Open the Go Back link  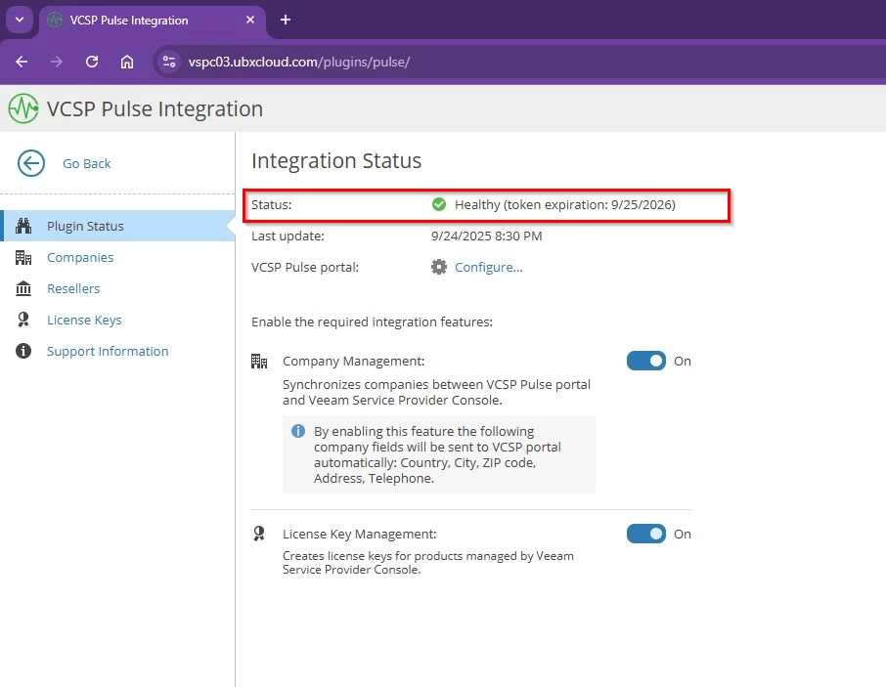tap(86, 164)
